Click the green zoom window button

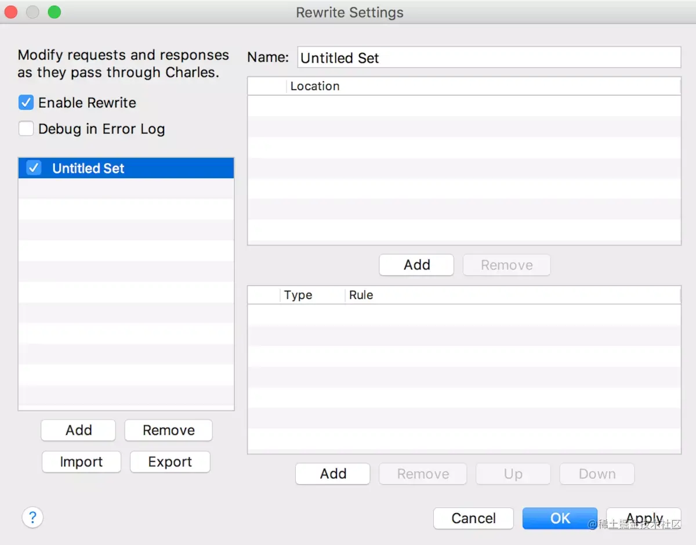[x=55, y=12]
